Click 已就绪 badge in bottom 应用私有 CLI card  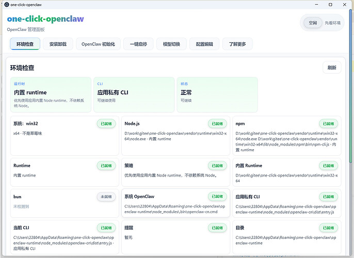329,197
